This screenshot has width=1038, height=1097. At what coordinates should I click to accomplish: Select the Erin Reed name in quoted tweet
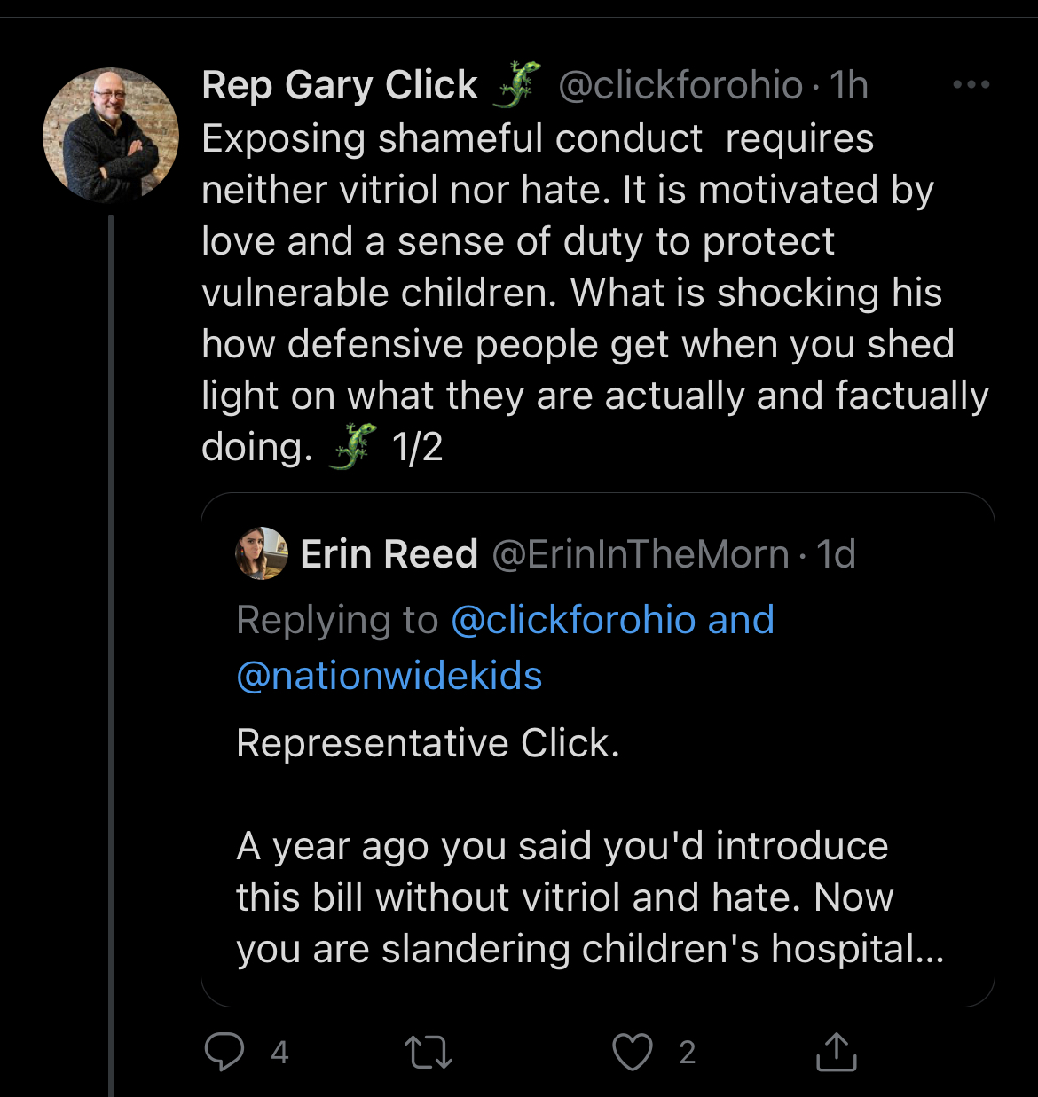389,554
